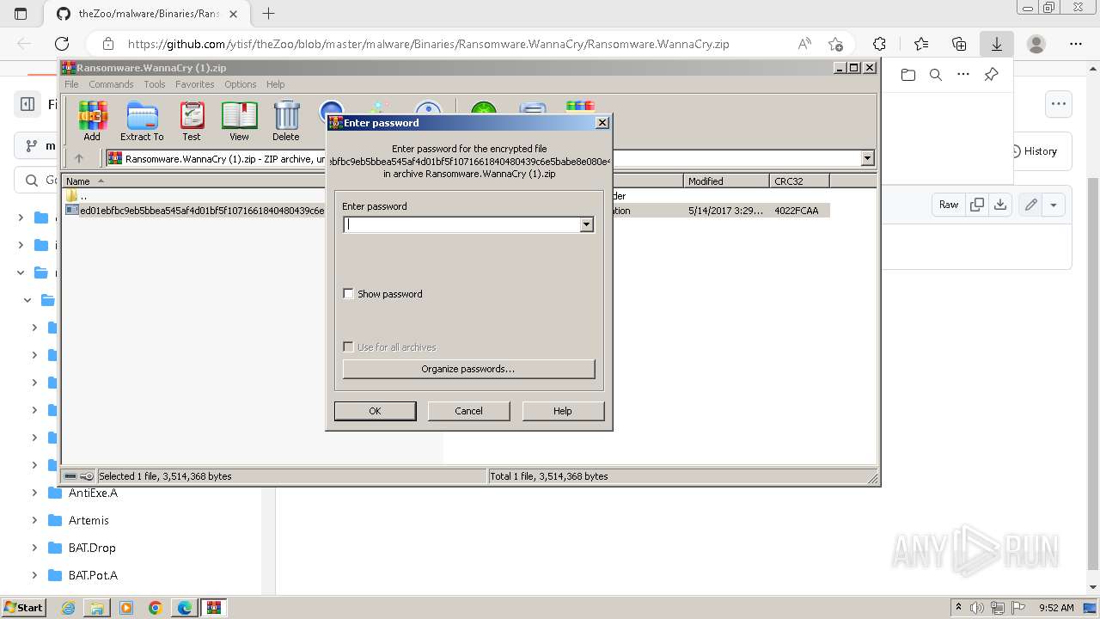Image resolution: width=1100 pixels, height=619 pixels.
Task: Open new browser tab
Action: pos(268,14)
